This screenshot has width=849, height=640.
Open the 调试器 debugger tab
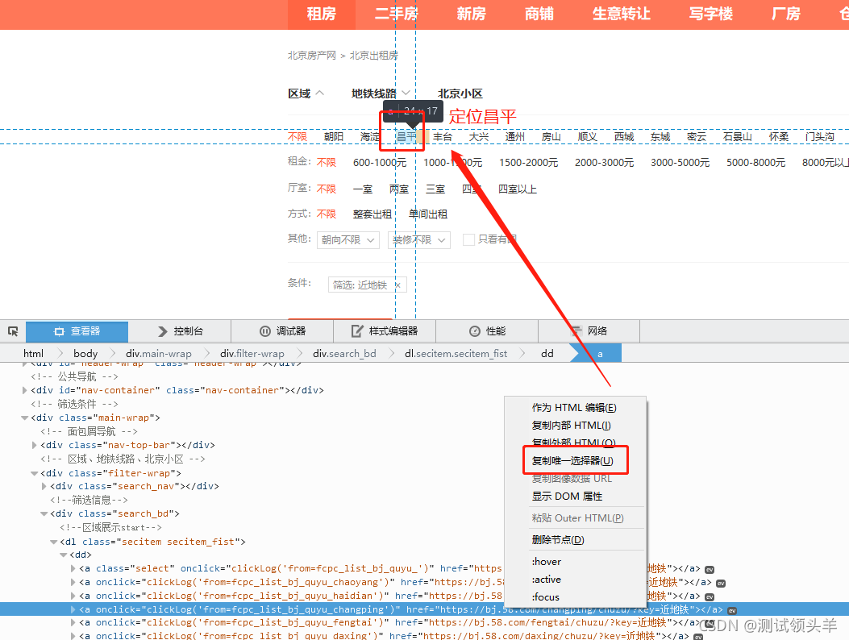pyautogui.click(x=282, y=331)
